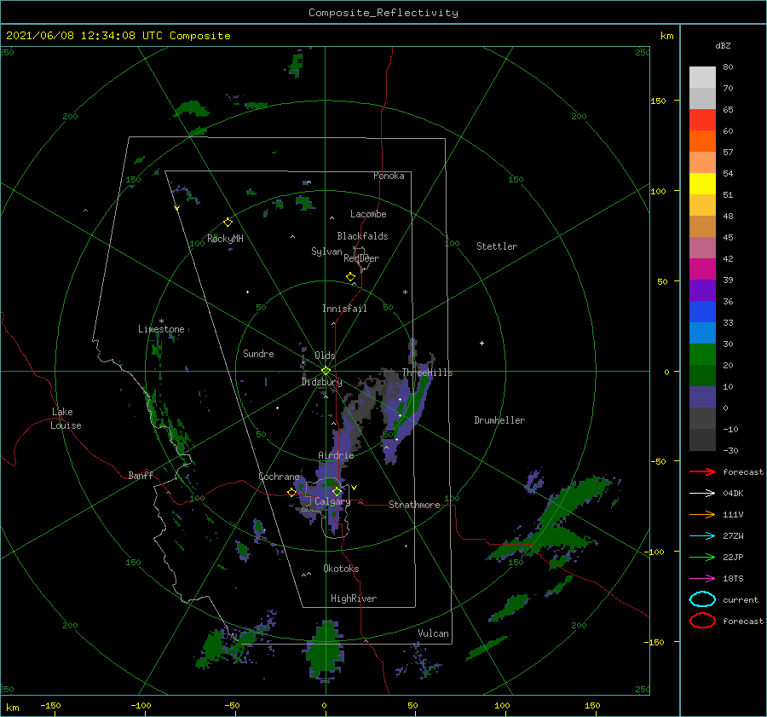Select the Didsbury label

click(x=321, y=382)
